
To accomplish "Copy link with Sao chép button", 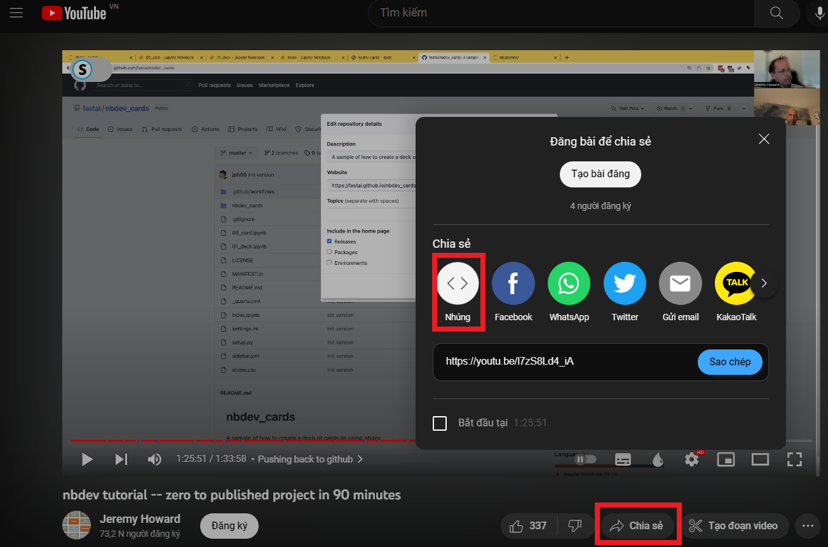I will [730, 362].
